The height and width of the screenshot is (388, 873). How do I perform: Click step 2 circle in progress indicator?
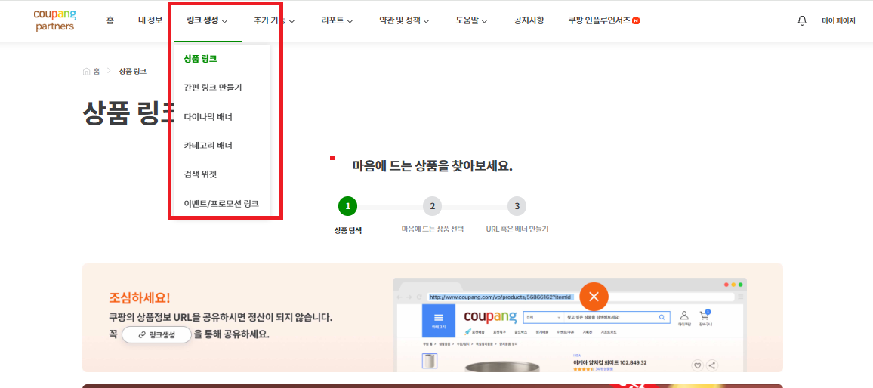[x=432, y=207]
